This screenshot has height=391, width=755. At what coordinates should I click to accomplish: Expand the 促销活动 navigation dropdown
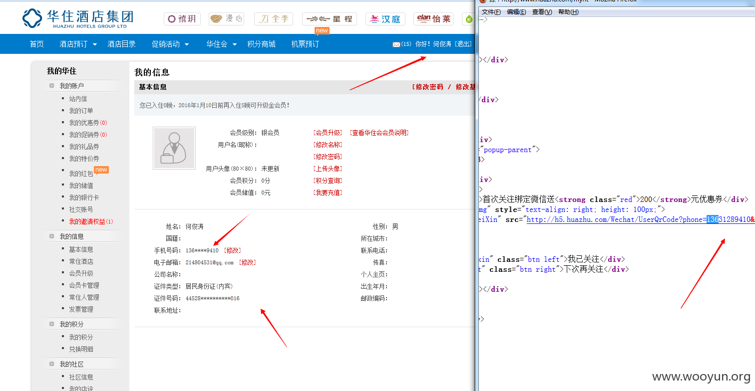pyautogui.click(x=187, y=44)
